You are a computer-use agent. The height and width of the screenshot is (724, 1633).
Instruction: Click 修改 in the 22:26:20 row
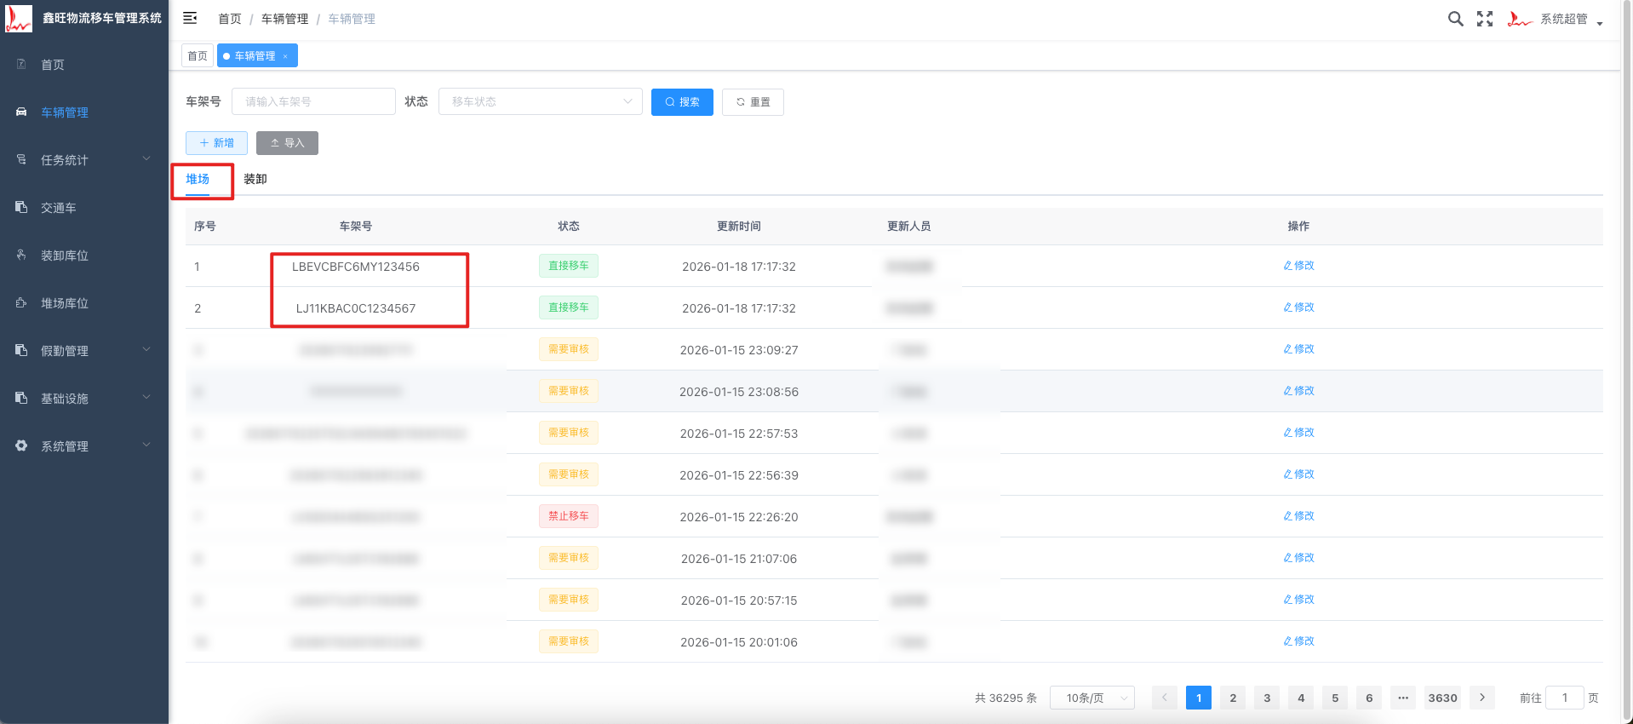click(1299, 516)
